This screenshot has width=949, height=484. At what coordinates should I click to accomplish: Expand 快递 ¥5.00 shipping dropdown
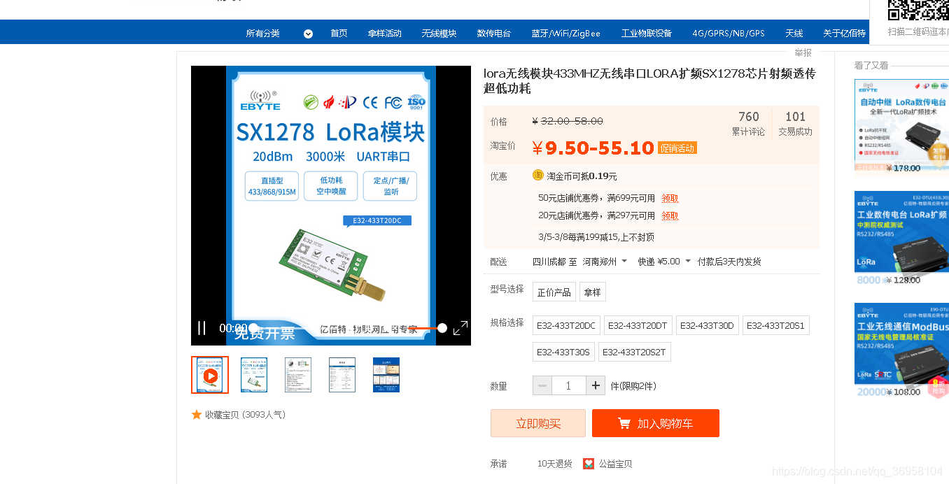click(x=688, y=262)
